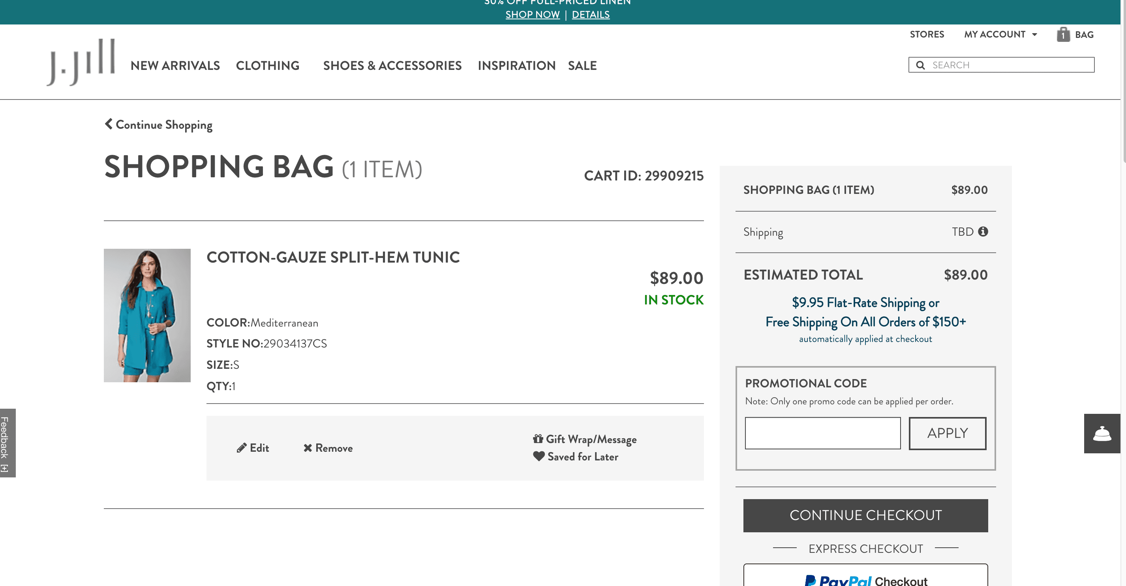Click Details in the promo banner
Viewport: 1126px width, 586px height.
click(x=591, y=15)
